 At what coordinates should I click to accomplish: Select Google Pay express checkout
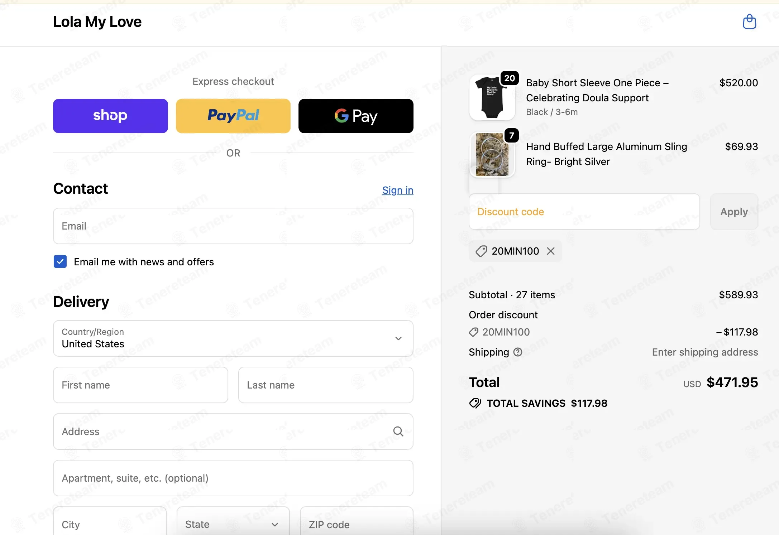coord(356,116)
